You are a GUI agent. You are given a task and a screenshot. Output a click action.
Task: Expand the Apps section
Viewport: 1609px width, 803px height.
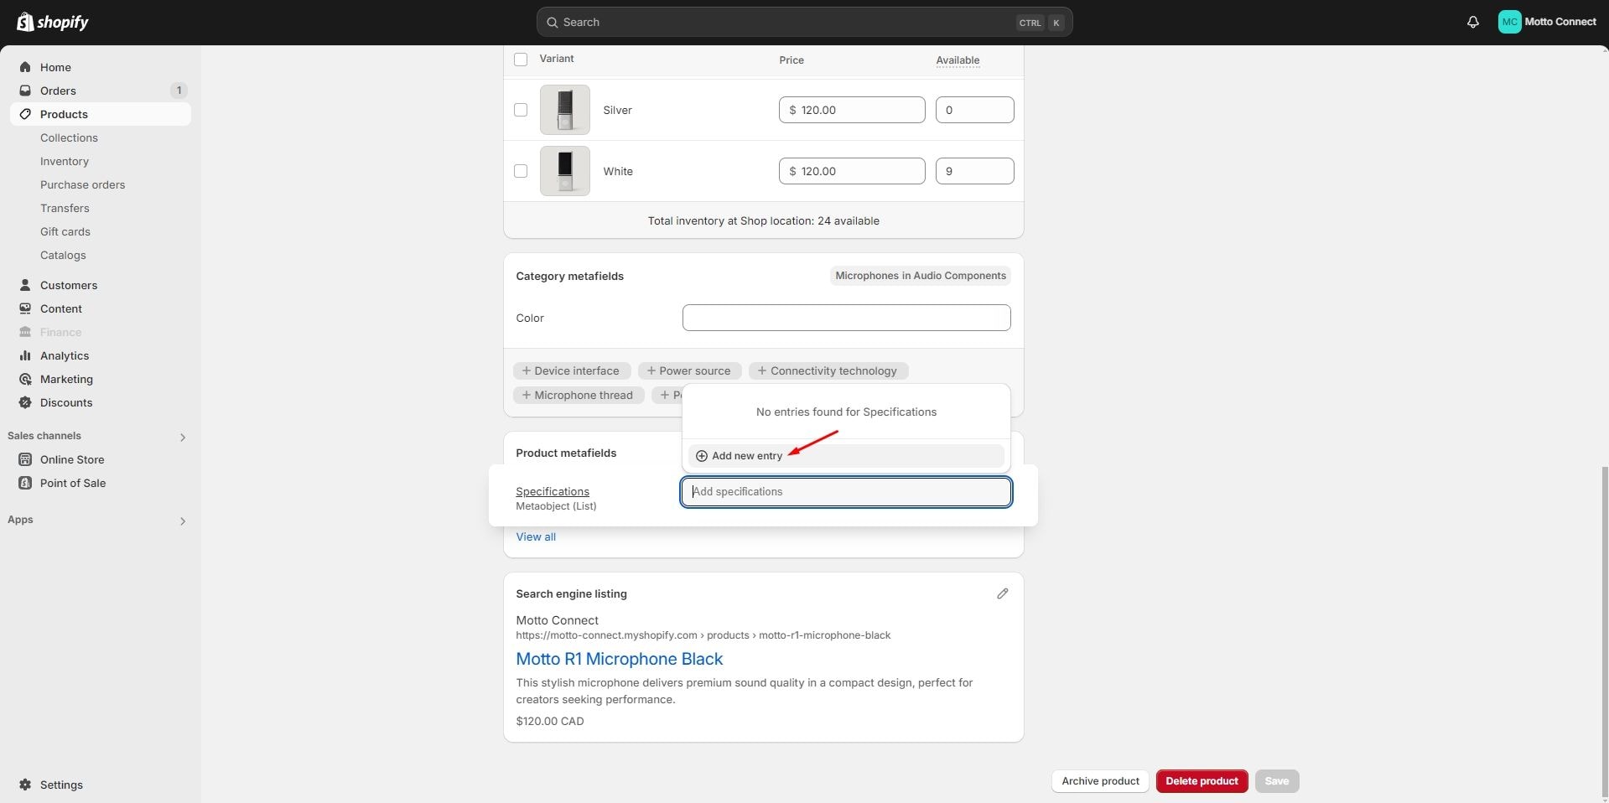182,521
